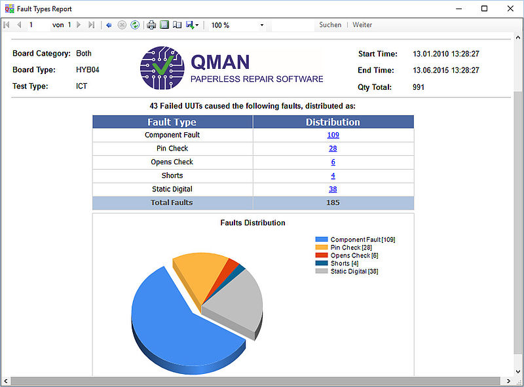Minimize the Fault Types Report window
524x387 pixels.
click(459, 9)
